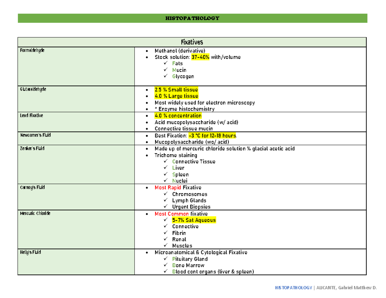This screenshot has width=386, height=298.
Task: Click the red 'Most Common' text
Action: point(172,214)
